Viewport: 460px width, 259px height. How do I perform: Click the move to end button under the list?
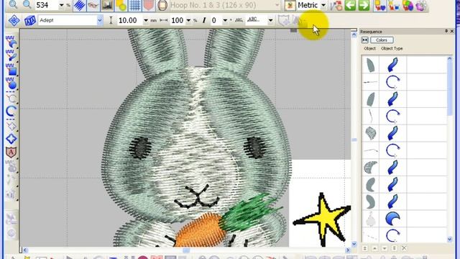[395, 248]
